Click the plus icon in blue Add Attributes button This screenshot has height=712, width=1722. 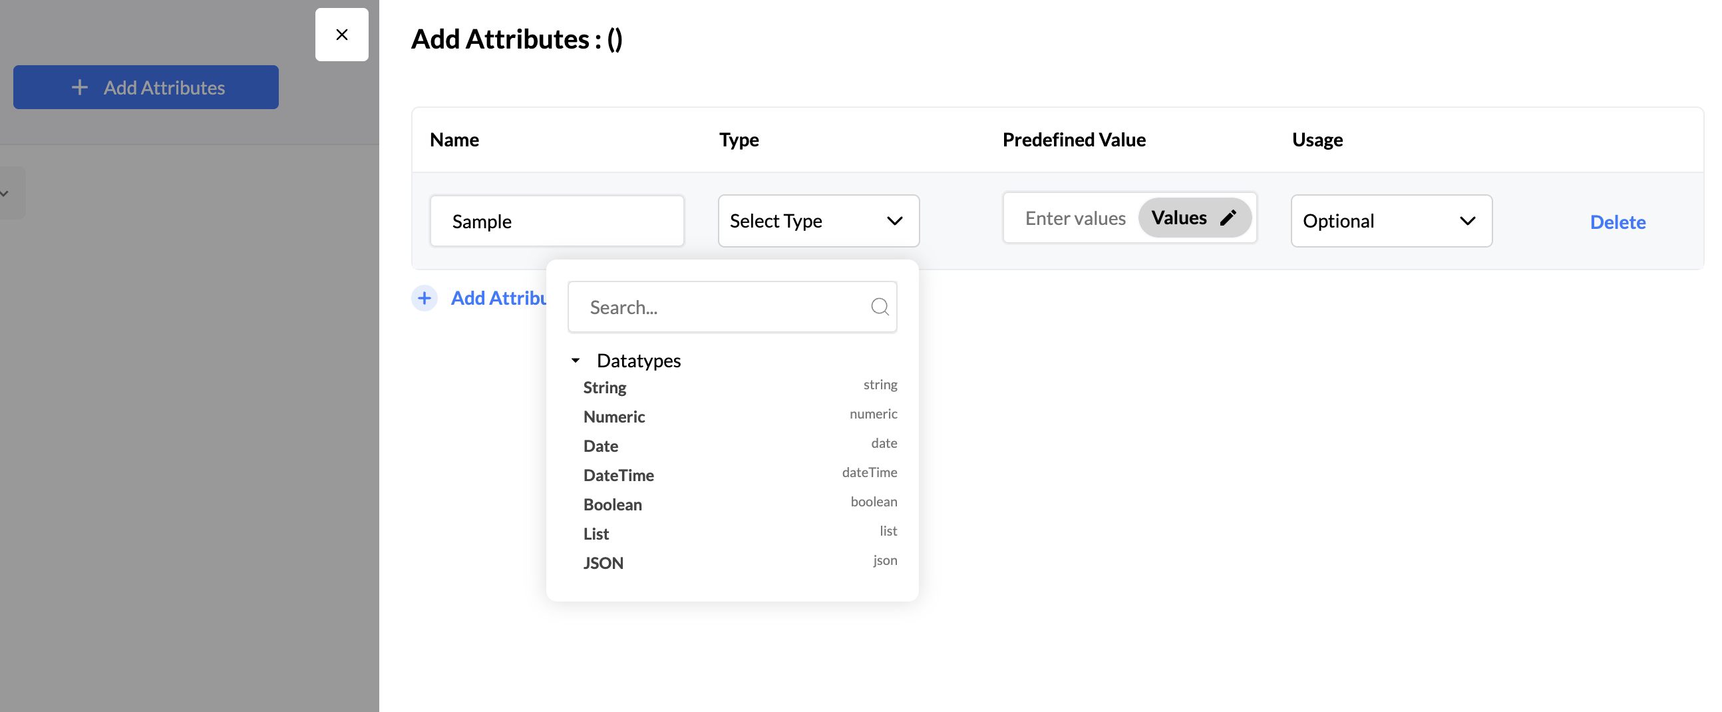pos(80,88)
